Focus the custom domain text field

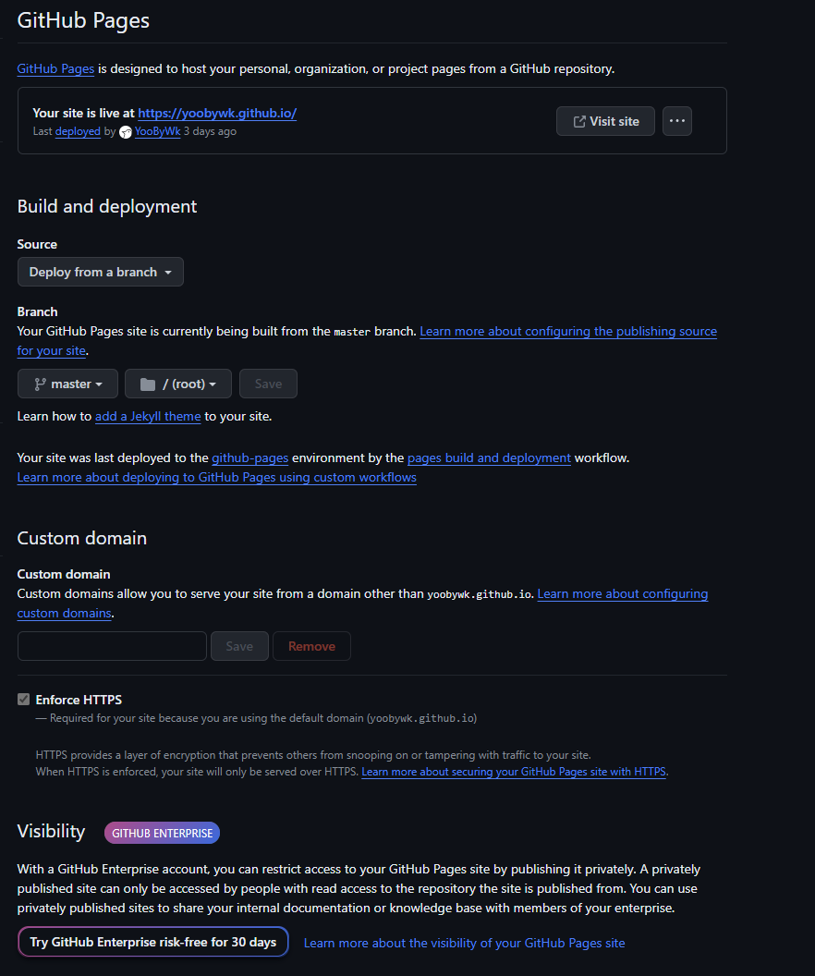pyautogui.click(x=112, y=646)
